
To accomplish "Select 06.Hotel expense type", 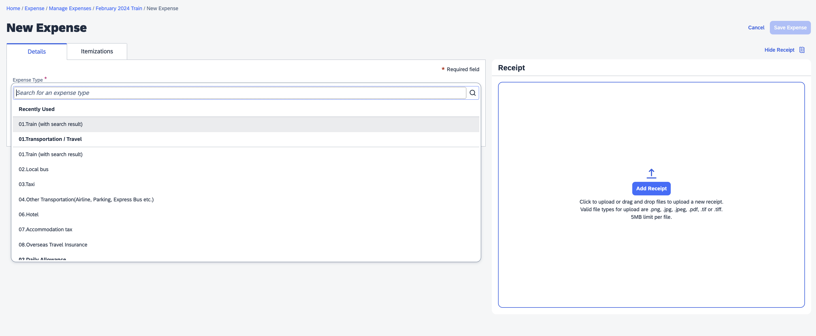I will coord(29,214).
